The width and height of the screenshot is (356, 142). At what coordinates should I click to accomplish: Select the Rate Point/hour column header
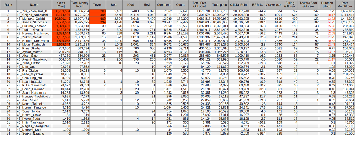pos(345,5)
